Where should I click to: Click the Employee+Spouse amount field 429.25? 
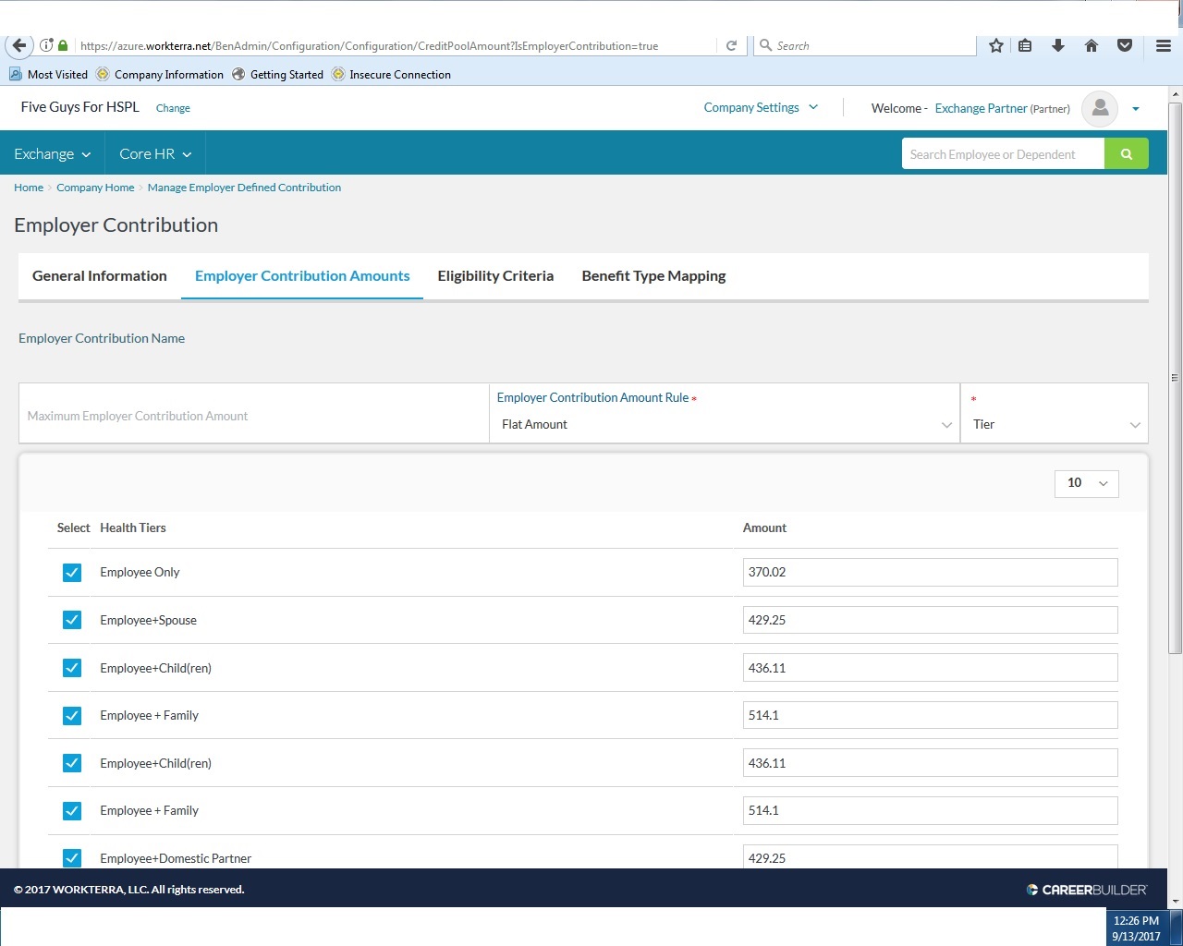(x=930, y=620)
